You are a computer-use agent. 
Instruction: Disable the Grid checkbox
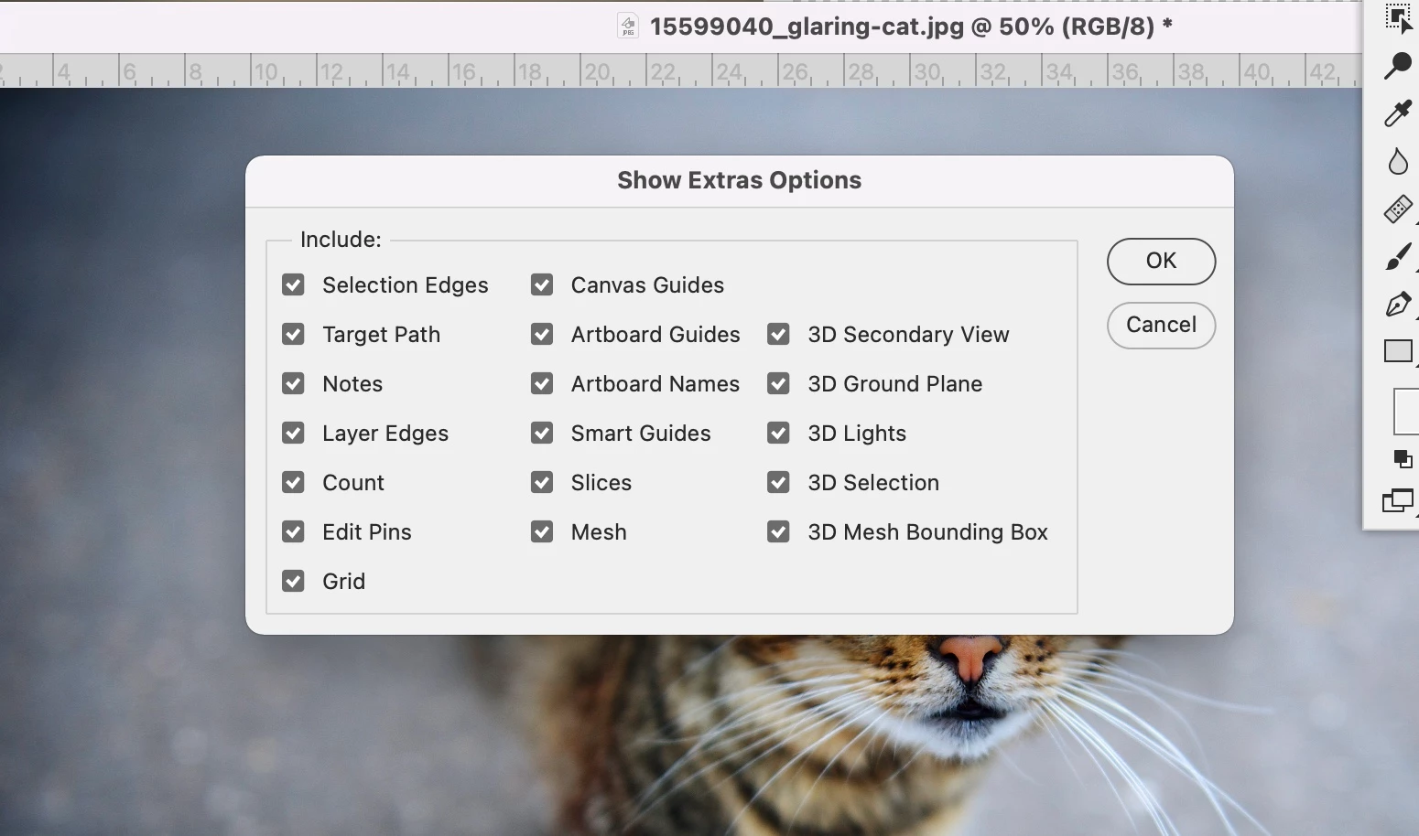293,582
